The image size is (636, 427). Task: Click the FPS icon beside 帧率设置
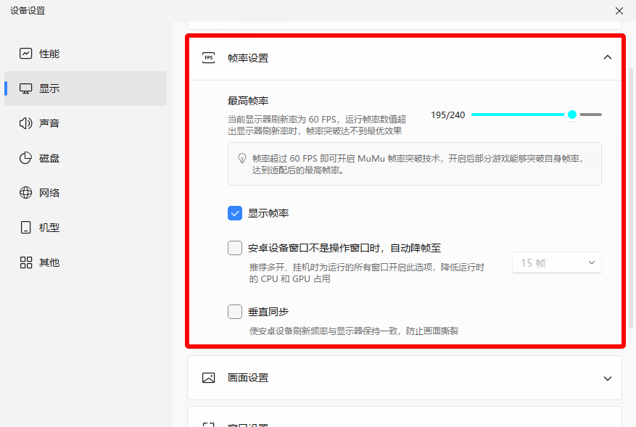(x=209, y=58)
